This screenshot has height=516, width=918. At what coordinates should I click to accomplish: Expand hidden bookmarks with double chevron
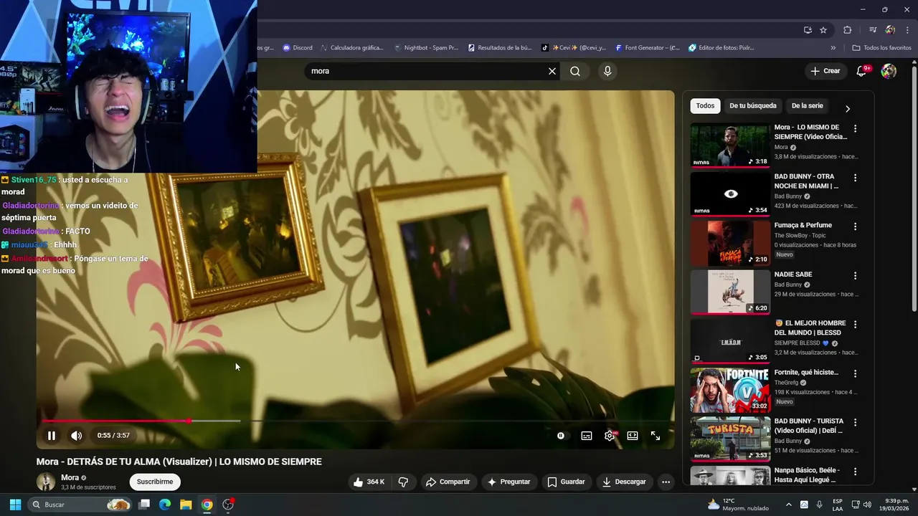click(833, 48)
